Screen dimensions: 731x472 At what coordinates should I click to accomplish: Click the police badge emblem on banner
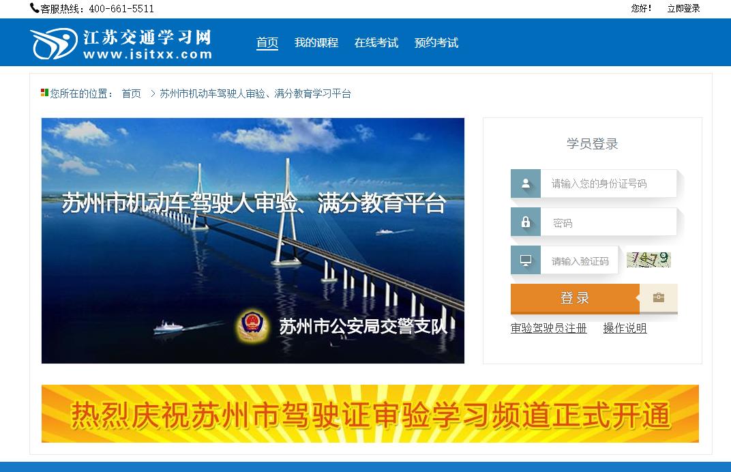(x=252, y=324)
